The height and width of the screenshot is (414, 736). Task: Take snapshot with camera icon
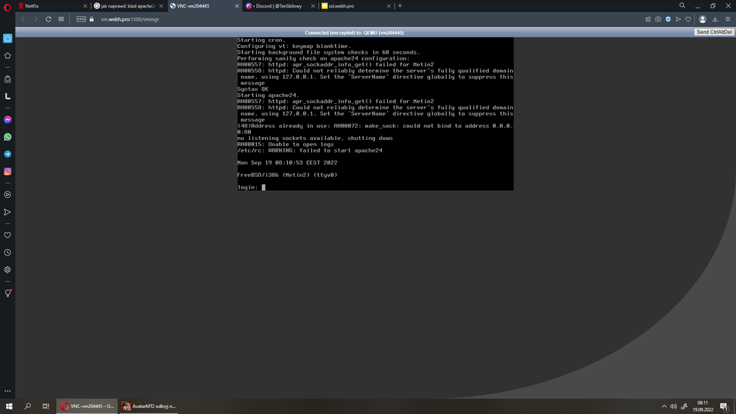tap(658, 19)
